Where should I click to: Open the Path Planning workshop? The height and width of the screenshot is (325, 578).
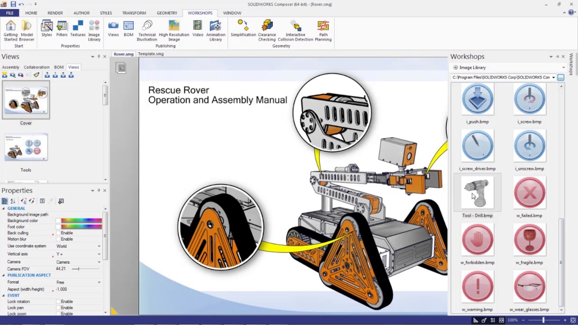(323, 31)
